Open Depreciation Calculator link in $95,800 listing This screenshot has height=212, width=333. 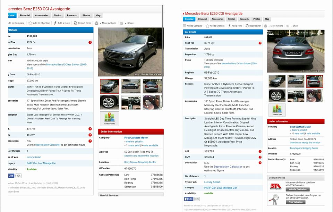point(228,167)
